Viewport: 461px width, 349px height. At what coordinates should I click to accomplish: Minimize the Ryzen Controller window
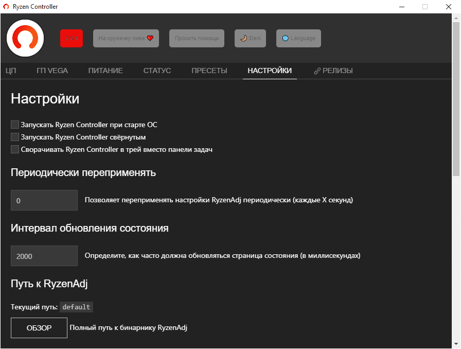pos(402,7)
